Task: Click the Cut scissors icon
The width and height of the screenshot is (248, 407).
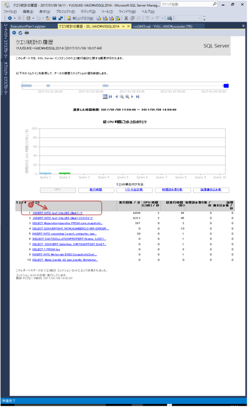Action: [x=126, y=18]
